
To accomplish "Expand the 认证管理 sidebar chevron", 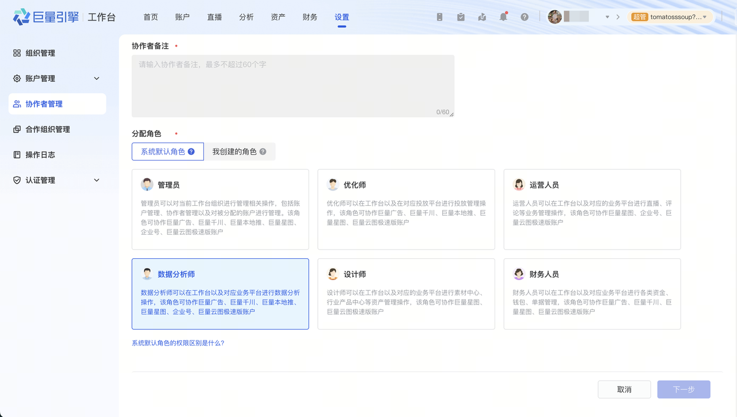I will [x=97, y=180].
